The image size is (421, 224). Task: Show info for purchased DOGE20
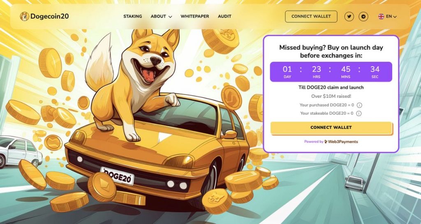[x=359, y=105]
